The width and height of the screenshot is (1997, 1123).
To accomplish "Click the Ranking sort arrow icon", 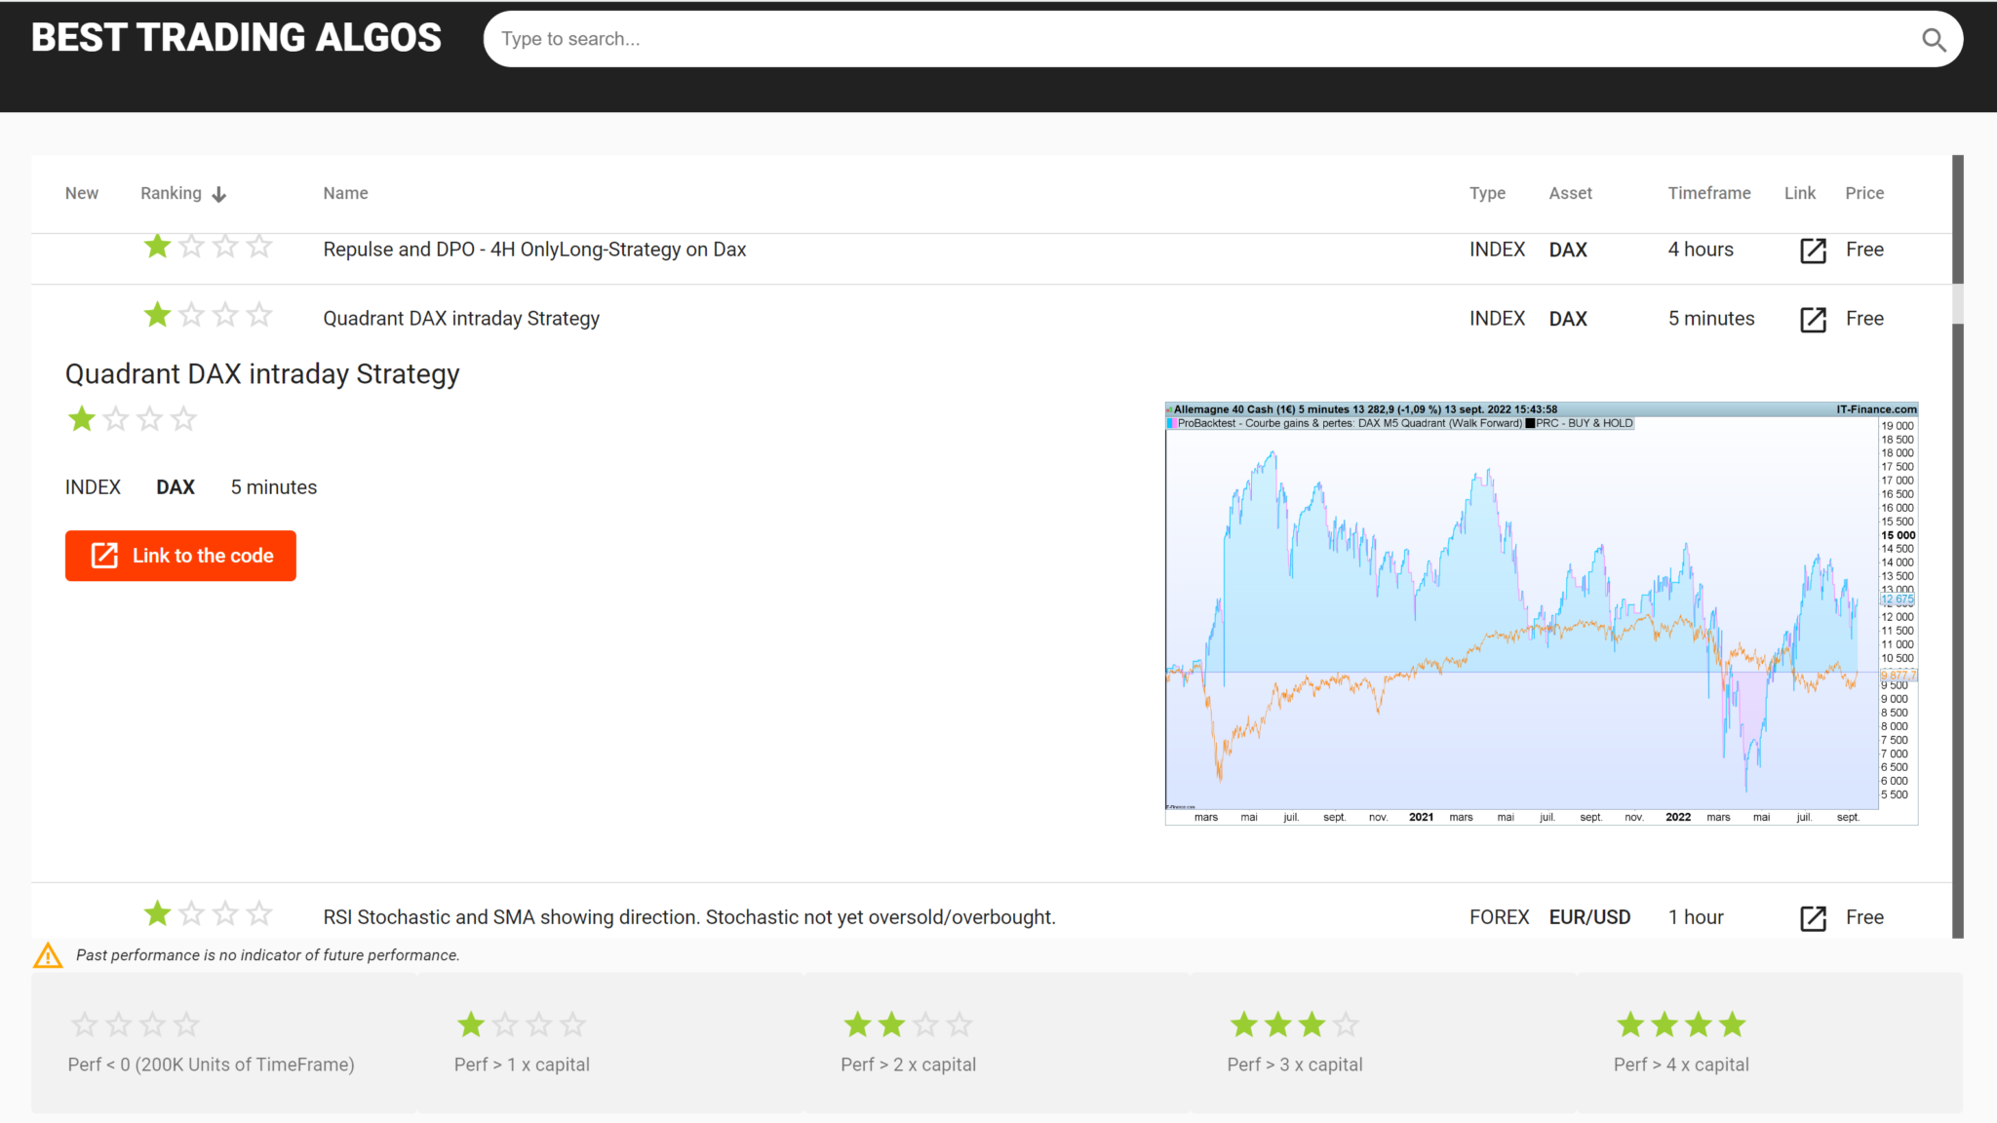I will tap(219, 195).
